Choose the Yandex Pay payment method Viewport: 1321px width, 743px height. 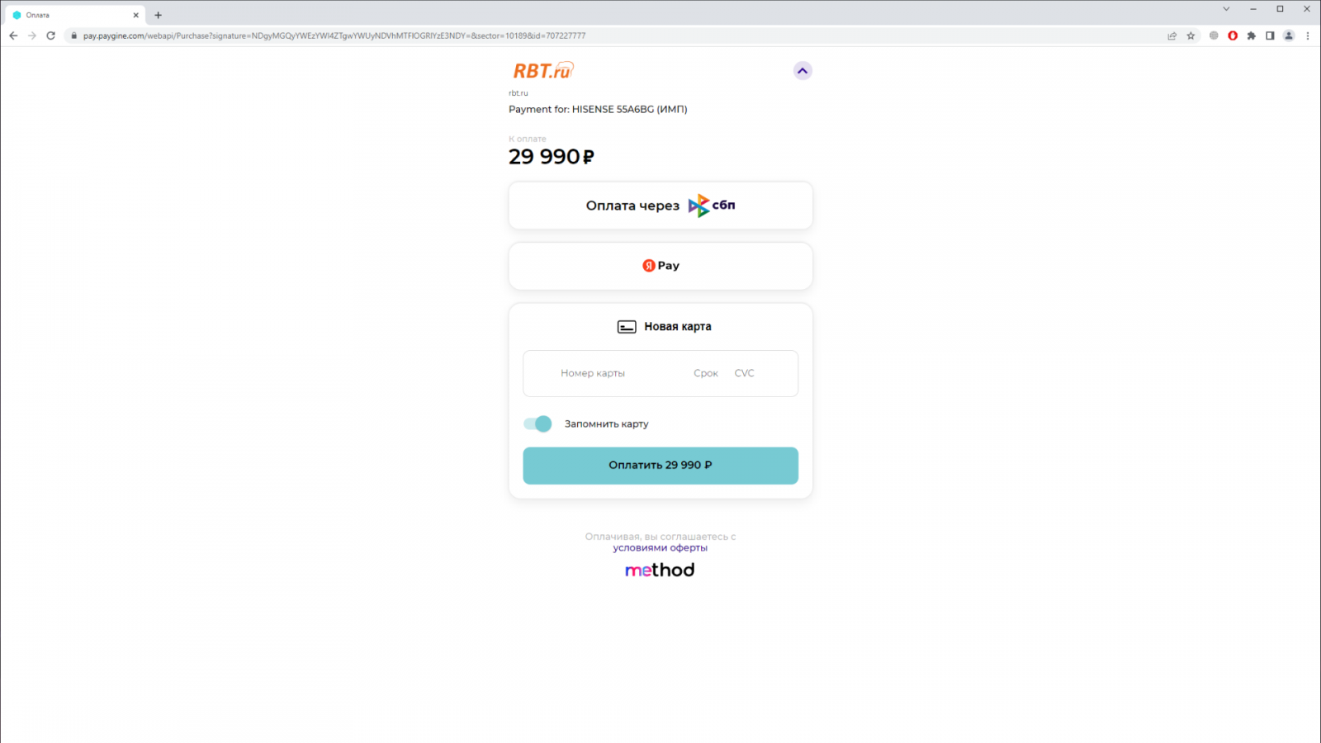(660, 266)
